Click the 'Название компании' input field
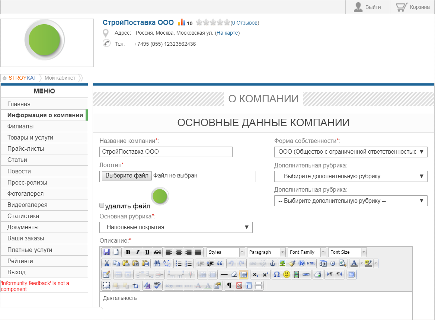The width and height of the screenshot is (435, 320). pos(166,152)
